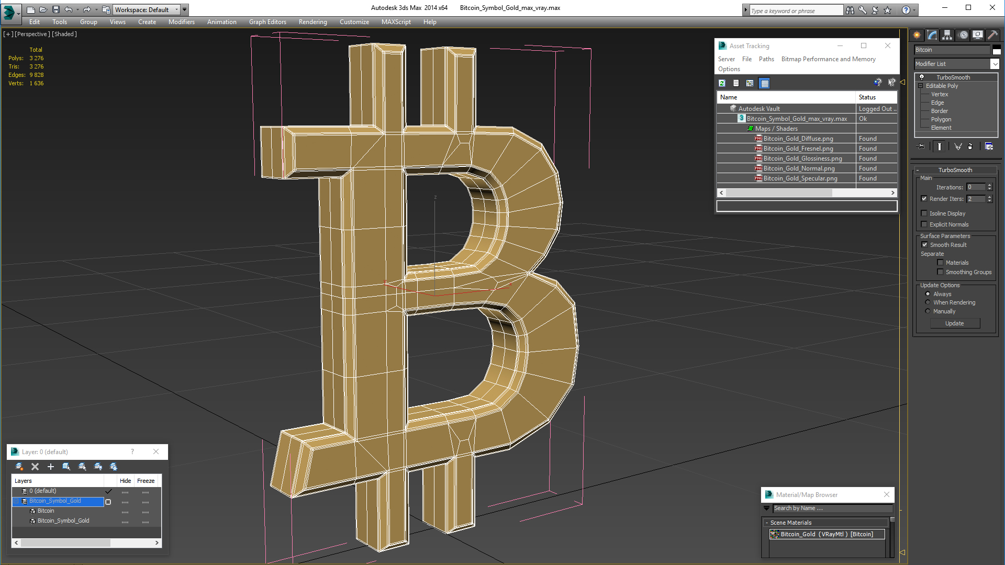Screen dimensions: 1005x565
Task: Enable Separate by Smoothing Groups checkbox
Action: [940, 272]
